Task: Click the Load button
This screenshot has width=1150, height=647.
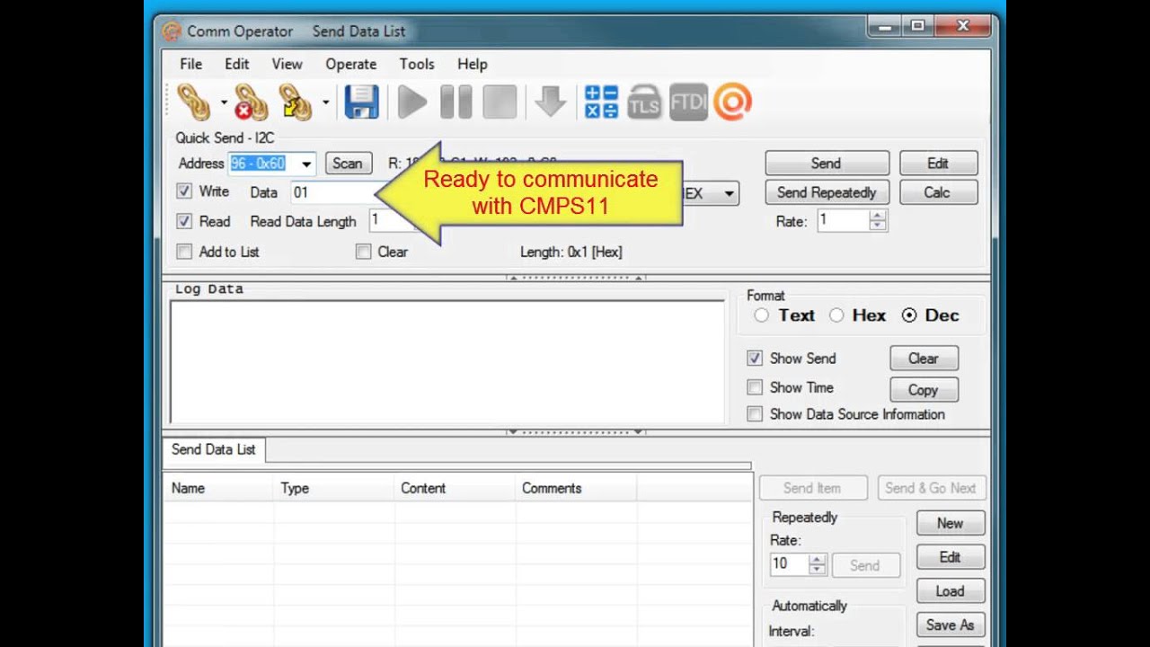Action: pos(951,591)
